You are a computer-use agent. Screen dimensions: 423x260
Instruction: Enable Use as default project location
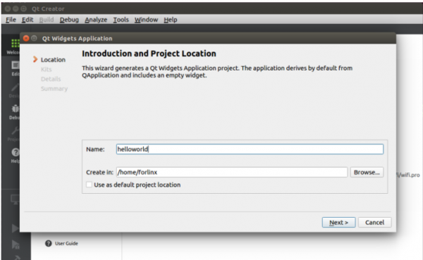coord(89,185)
